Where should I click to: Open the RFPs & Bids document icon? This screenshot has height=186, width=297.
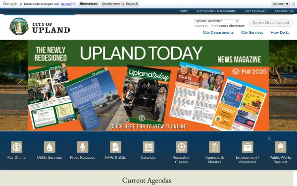coord(115,147)
